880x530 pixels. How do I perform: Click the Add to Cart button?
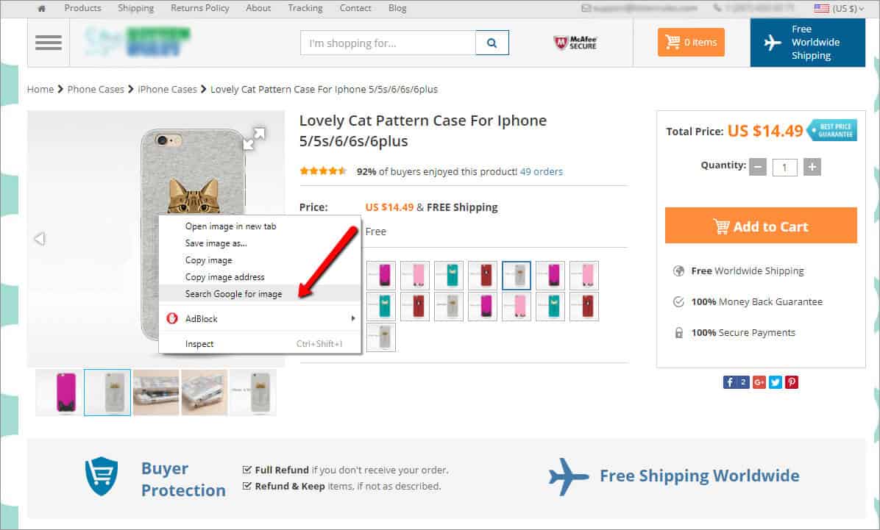[761, 225]
